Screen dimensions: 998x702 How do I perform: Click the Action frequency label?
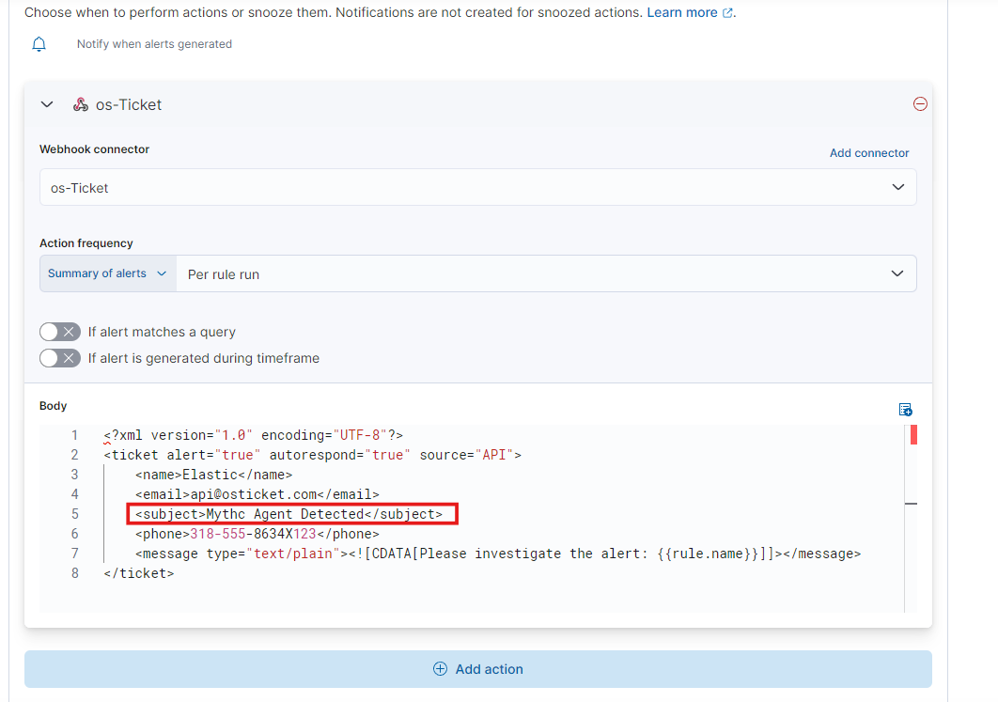[86, 243]
